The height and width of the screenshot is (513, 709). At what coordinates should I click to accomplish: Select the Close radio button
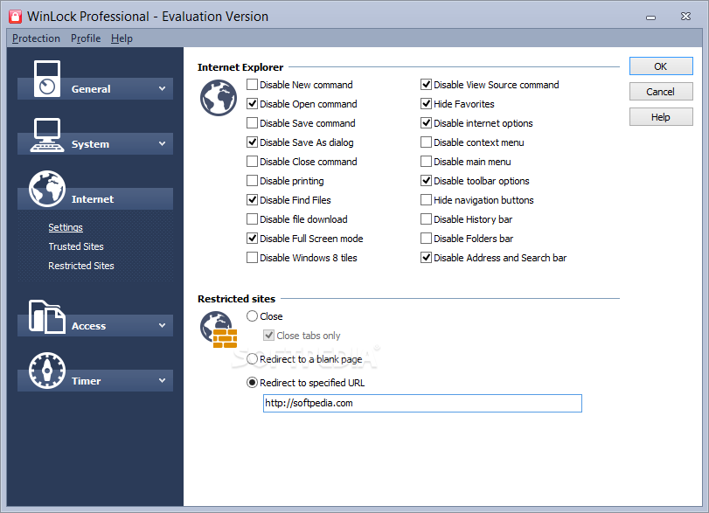tap(253, 316)
